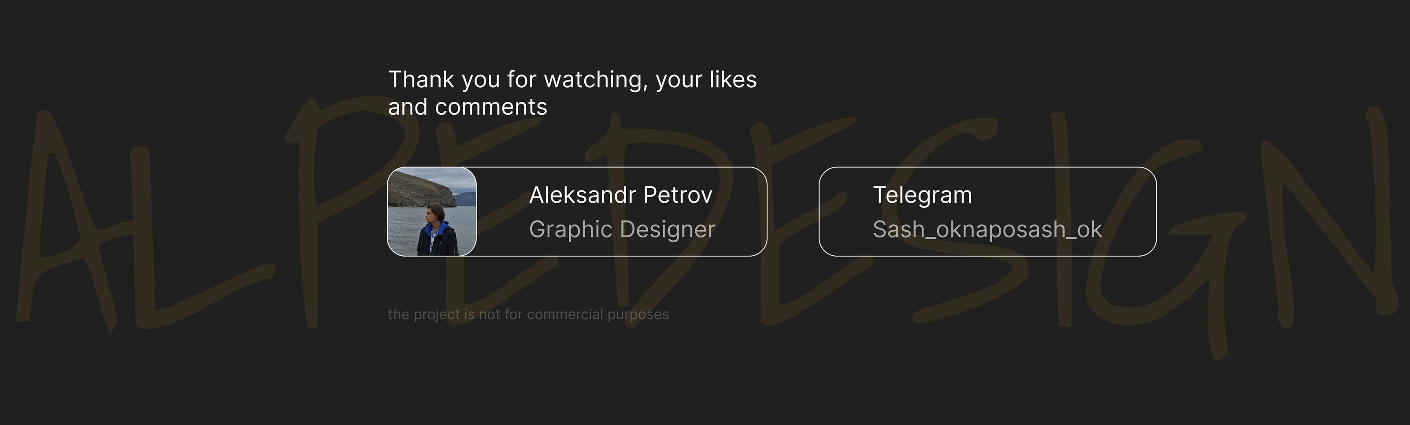Image resolution: width=1410 pixels, height=425 pixels.
Task: Select the Graphic Designer subtitle text
Action: (x=622, y=229)
